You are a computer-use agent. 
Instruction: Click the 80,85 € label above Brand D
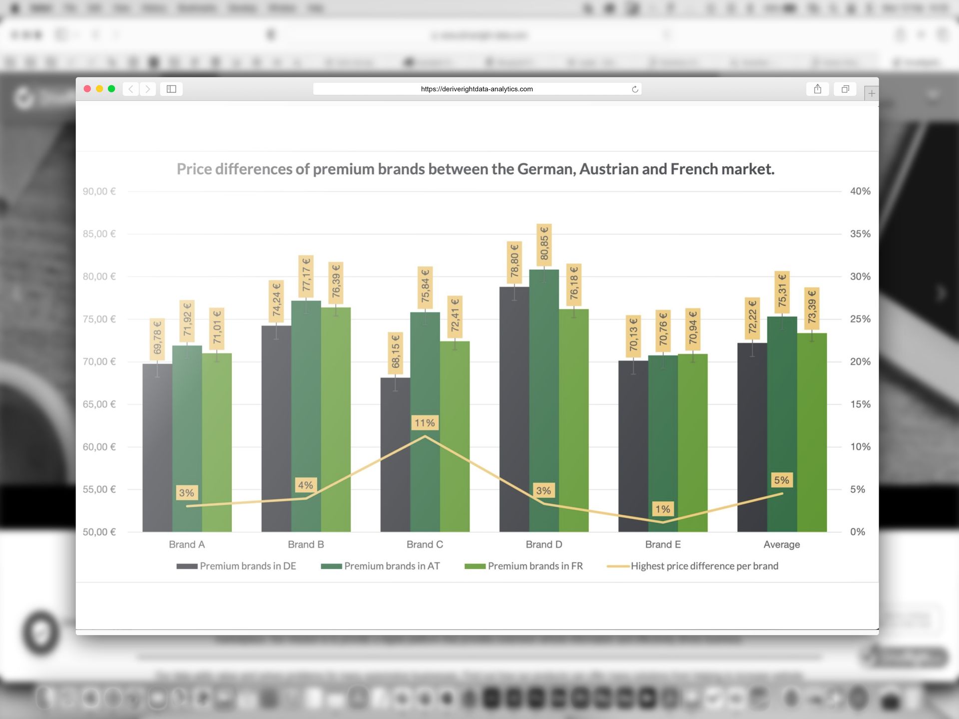544,244
